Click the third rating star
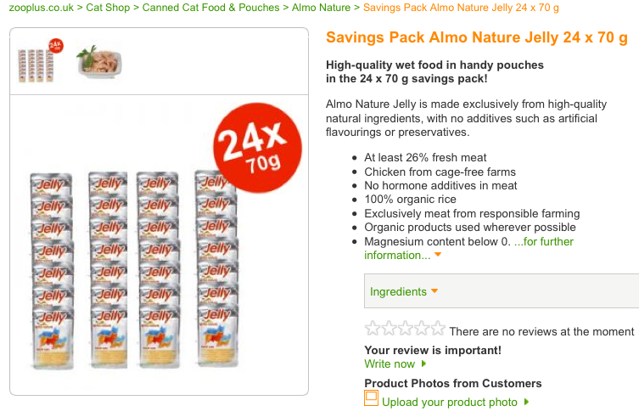This screenshot has height=417, width=639. tap(405, 330)
